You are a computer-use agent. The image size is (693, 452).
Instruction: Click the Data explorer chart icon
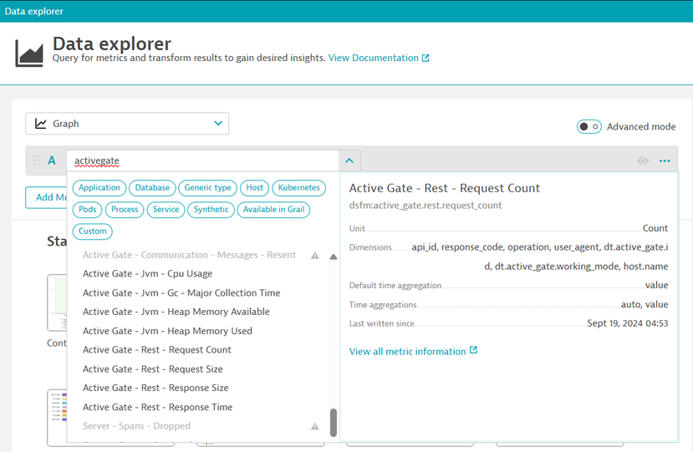(x=29, y=52)
